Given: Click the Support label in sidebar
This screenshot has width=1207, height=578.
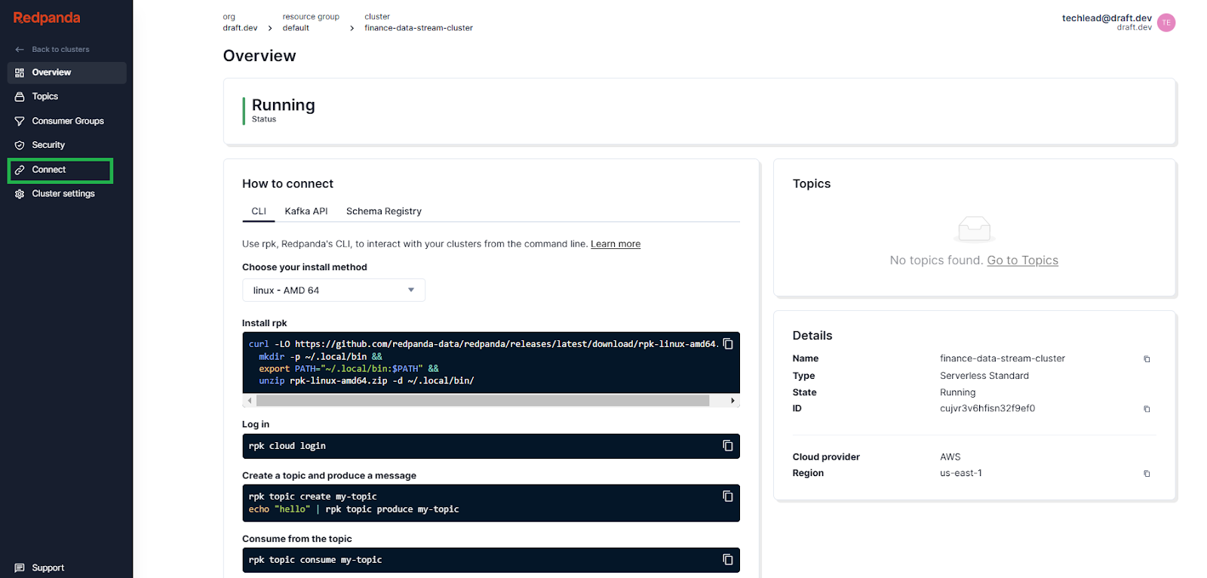Looking at the screenshot, I should (x=48, y=567).
